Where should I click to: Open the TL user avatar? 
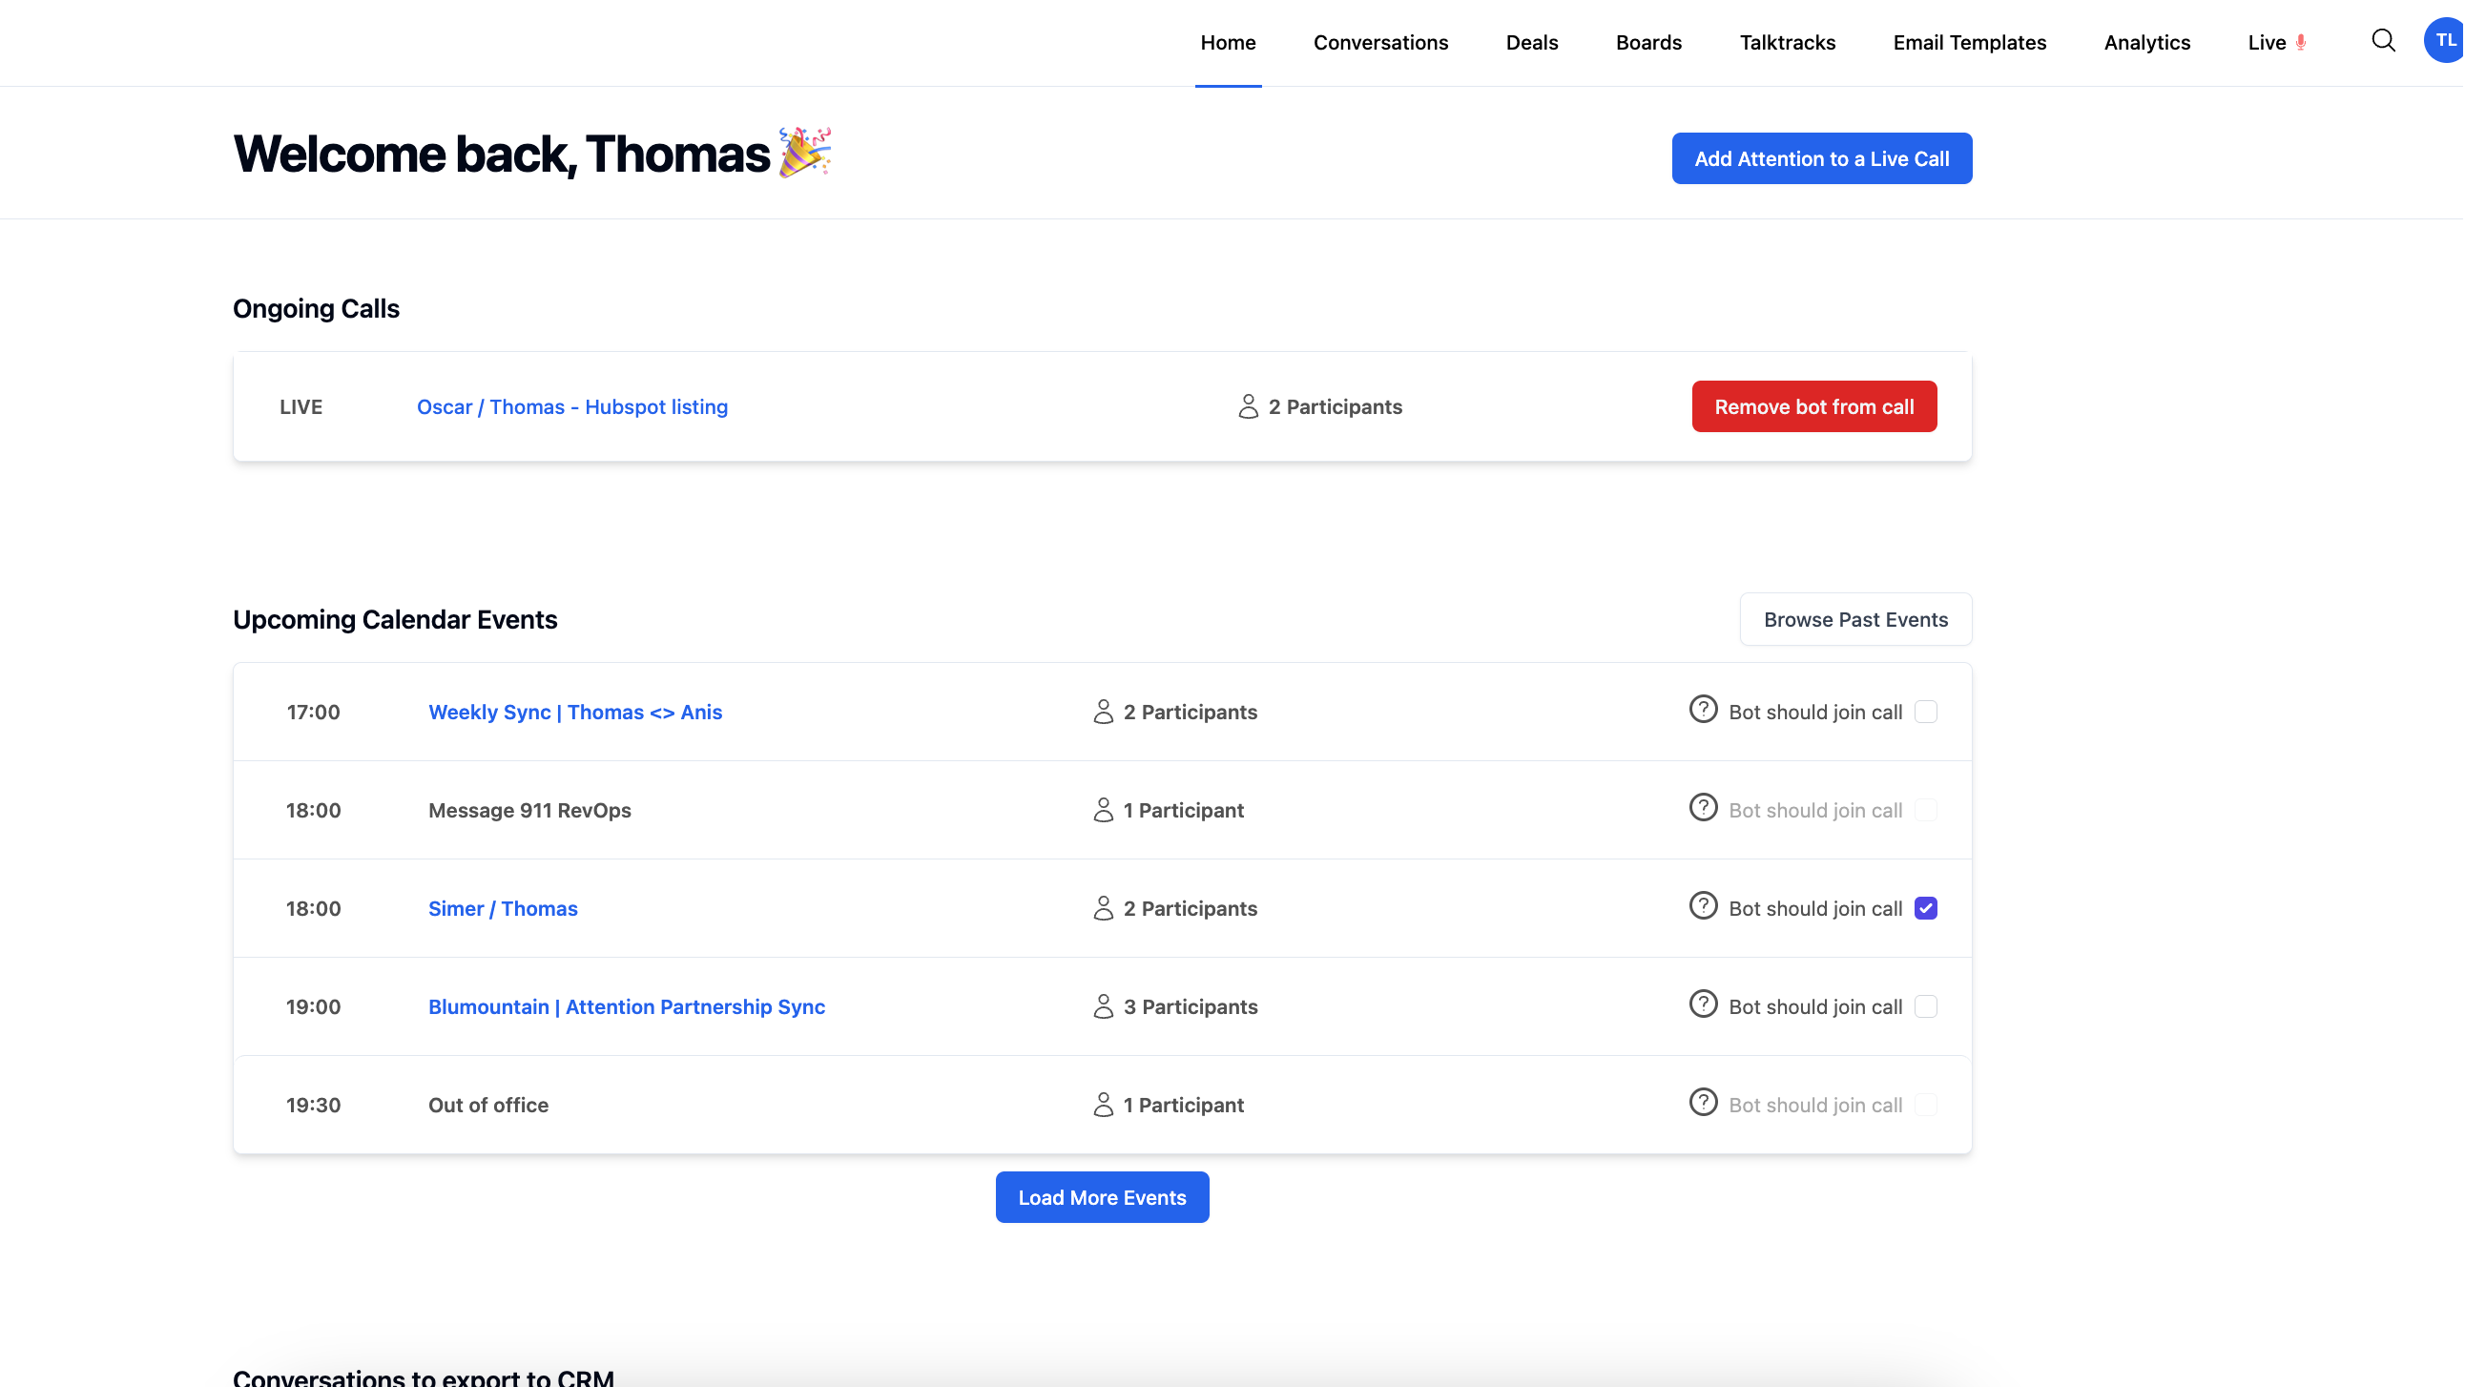point(2444,40)
